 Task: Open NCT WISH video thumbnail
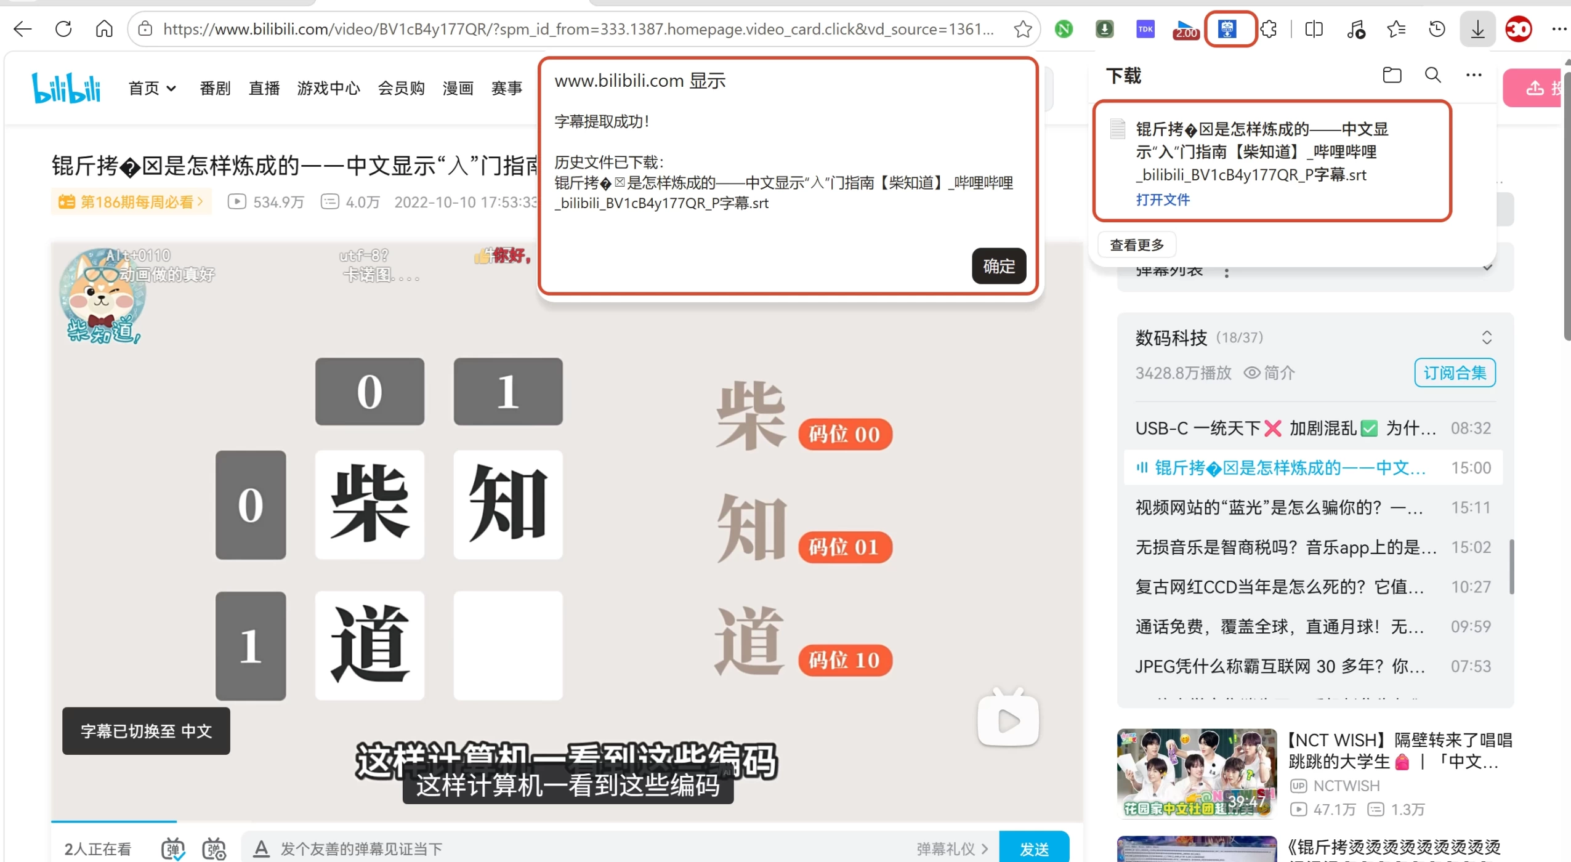(1197, 773)
